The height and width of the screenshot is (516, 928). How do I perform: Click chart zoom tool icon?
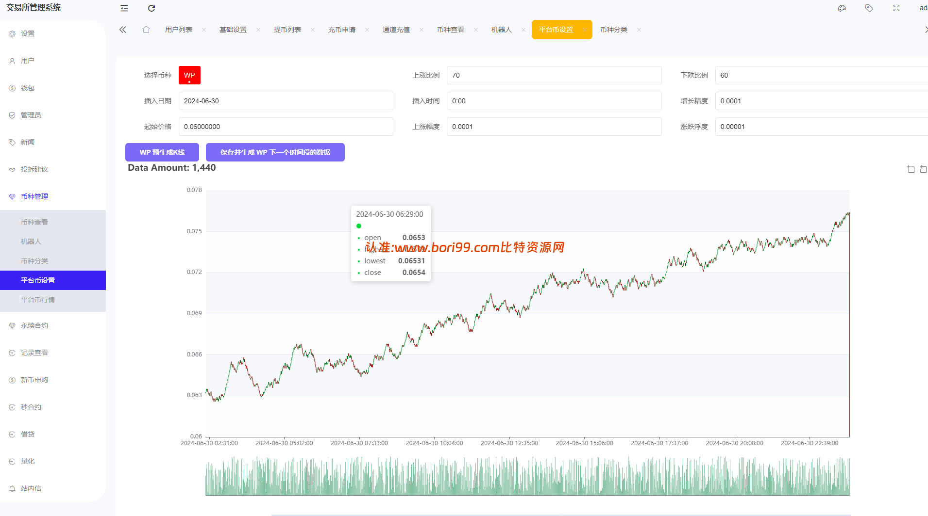(911, 169)
